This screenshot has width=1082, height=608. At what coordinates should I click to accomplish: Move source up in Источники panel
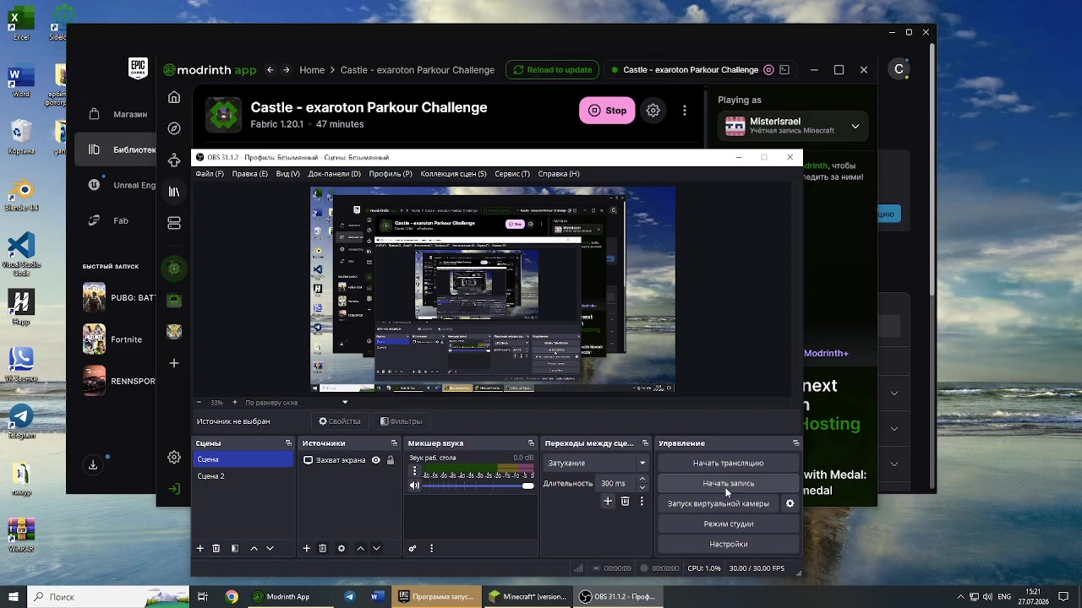point(360,548)
